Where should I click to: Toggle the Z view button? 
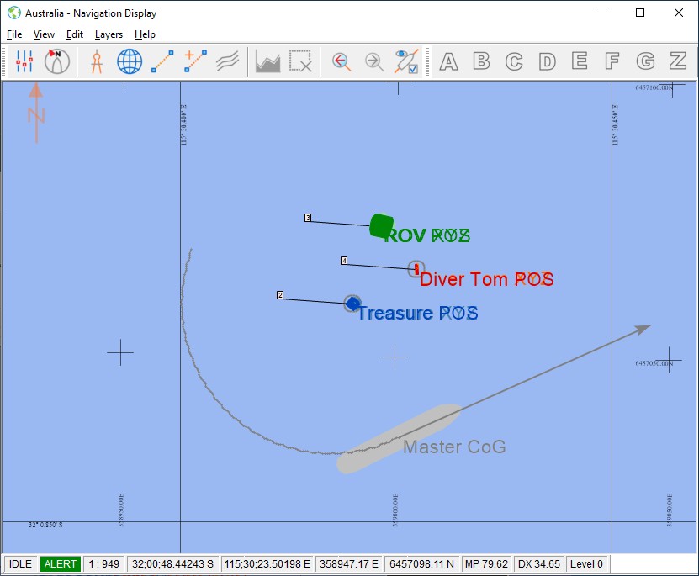[x=678, y=61]
